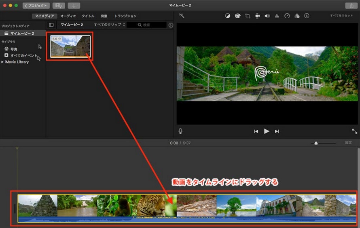This screenshot has height=228, width=360.
Task: Click the timeline zoom slider handle
Action: click(316, 143)
